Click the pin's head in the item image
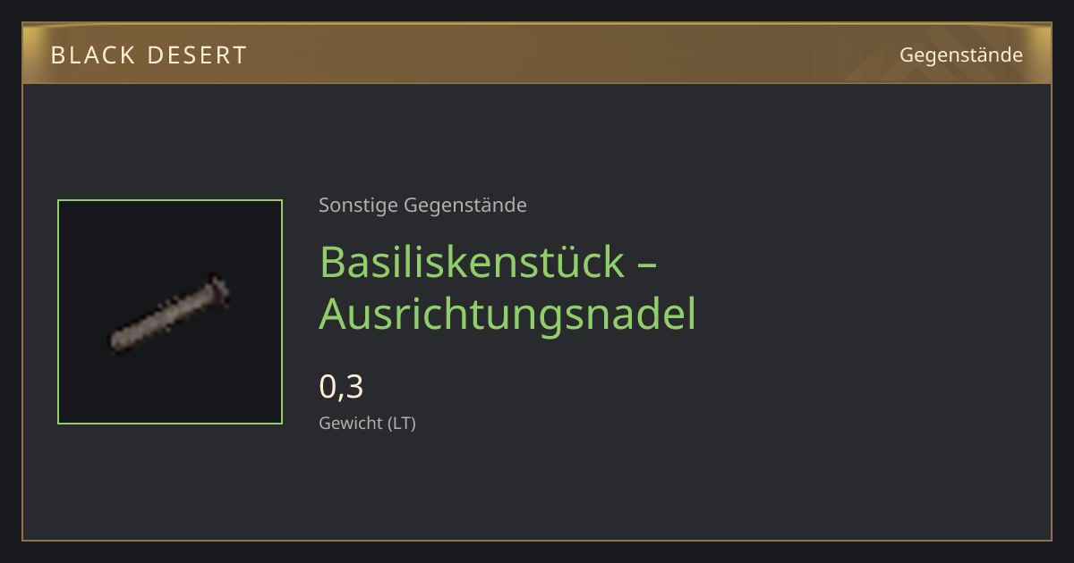 (x=217, y=288)
